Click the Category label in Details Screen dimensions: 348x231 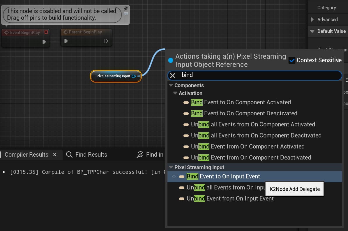coord(326,8)
